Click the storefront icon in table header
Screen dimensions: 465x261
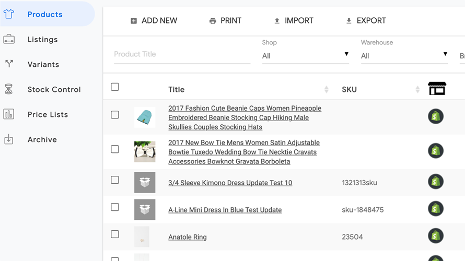pyautogui.click(x=437, y=89)
